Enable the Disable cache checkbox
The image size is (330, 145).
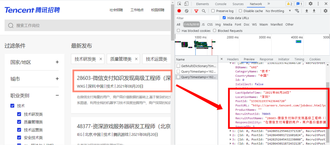(x=240, y=11)
